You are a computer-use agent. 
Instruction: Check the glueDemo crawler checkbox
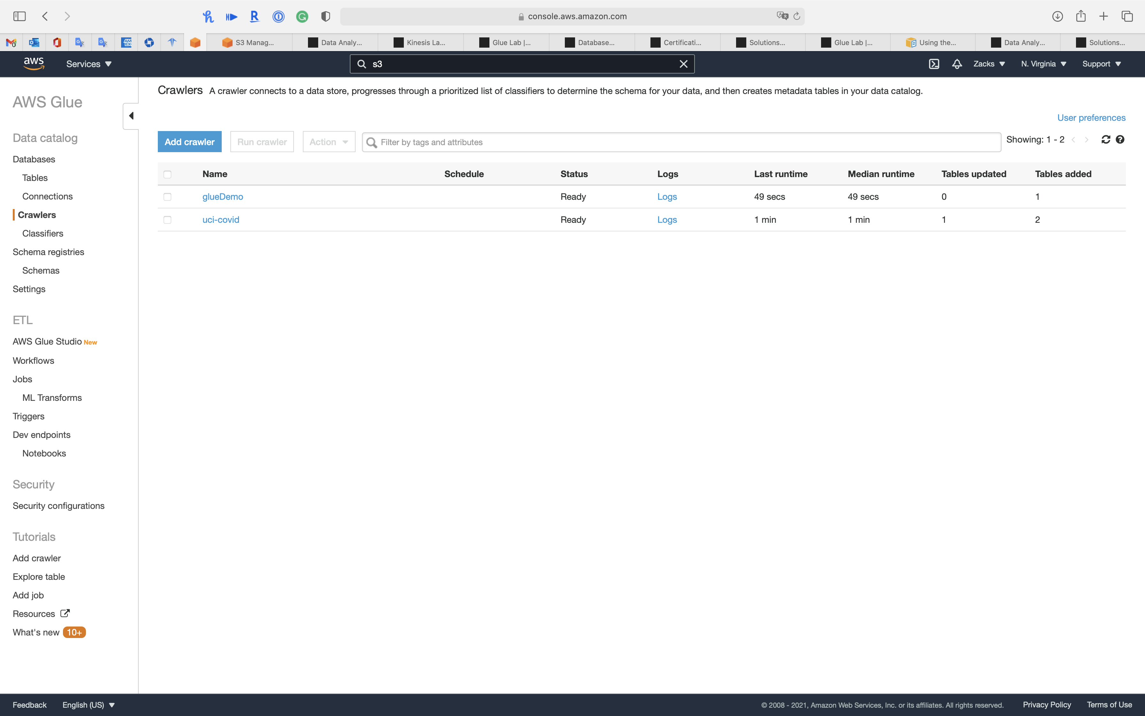167,197
